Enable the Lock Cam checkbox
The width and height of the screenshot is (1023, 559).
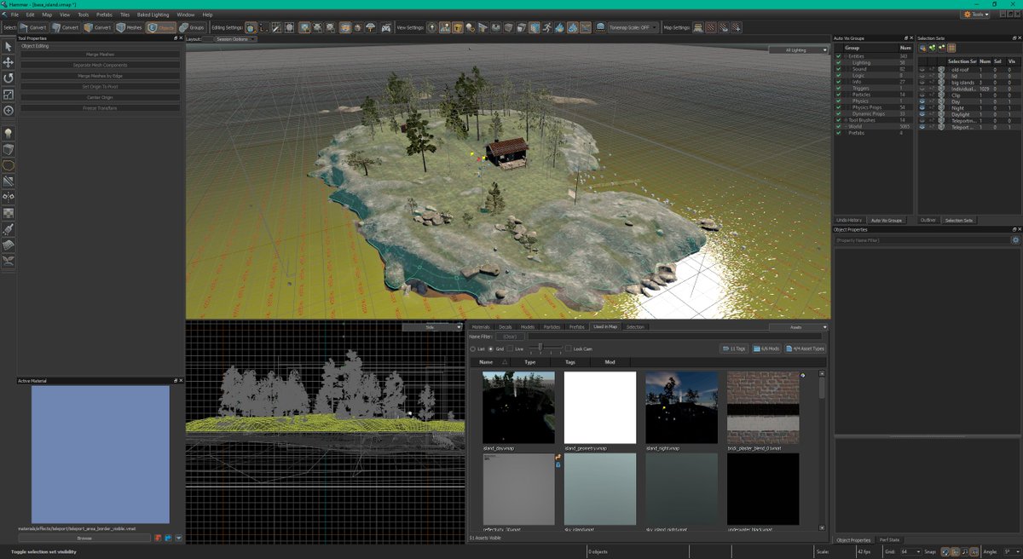click(569, 349)
